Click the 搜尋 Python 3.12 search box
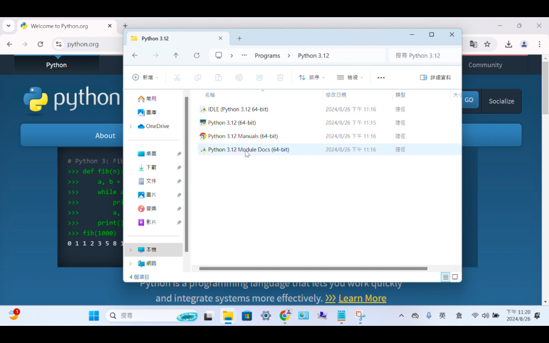Screen dimensions: 549x343 click(425, 56)
